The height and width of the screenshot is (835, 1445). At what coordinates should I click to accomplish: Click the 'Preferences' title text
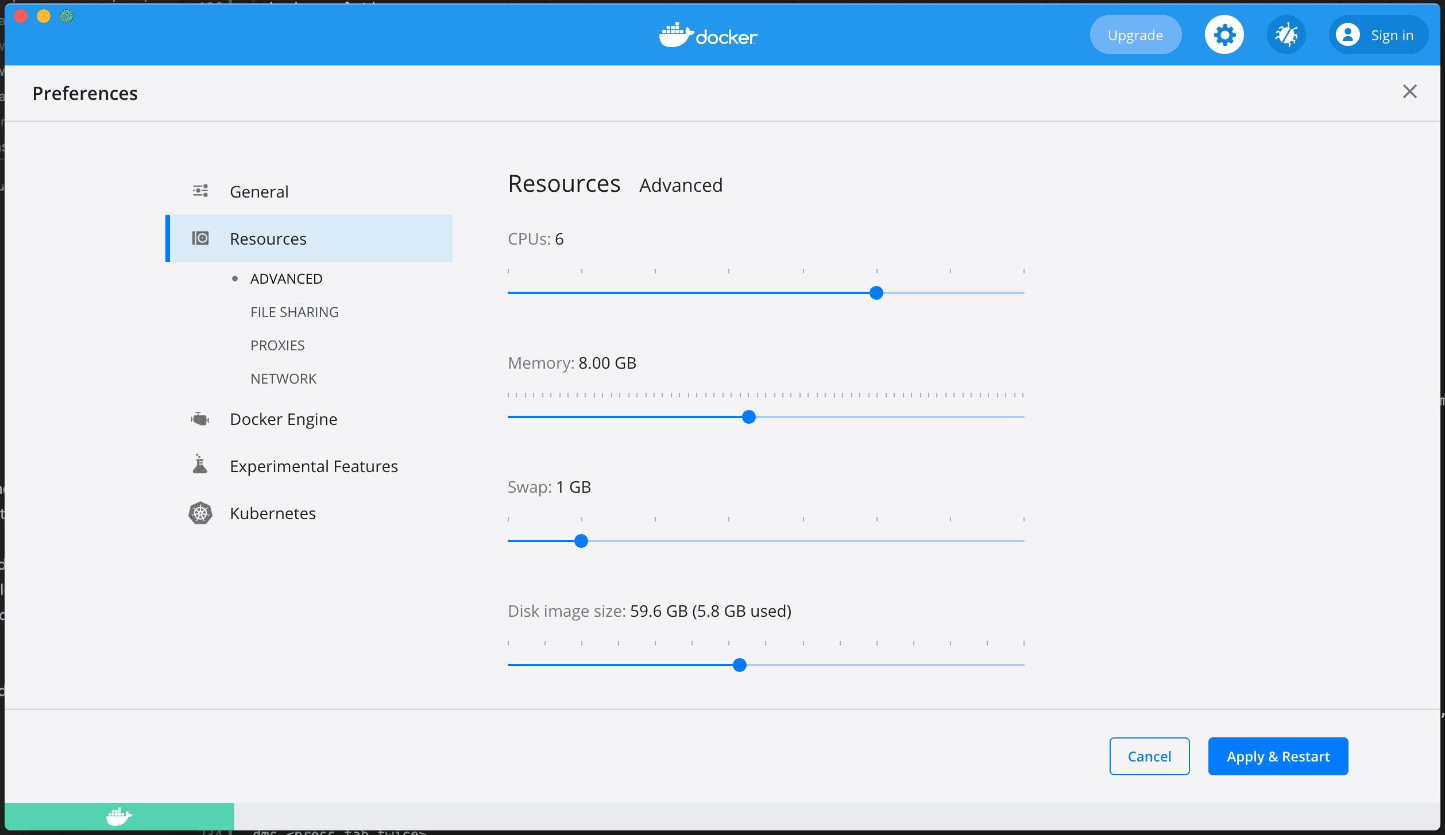[85, 93]
